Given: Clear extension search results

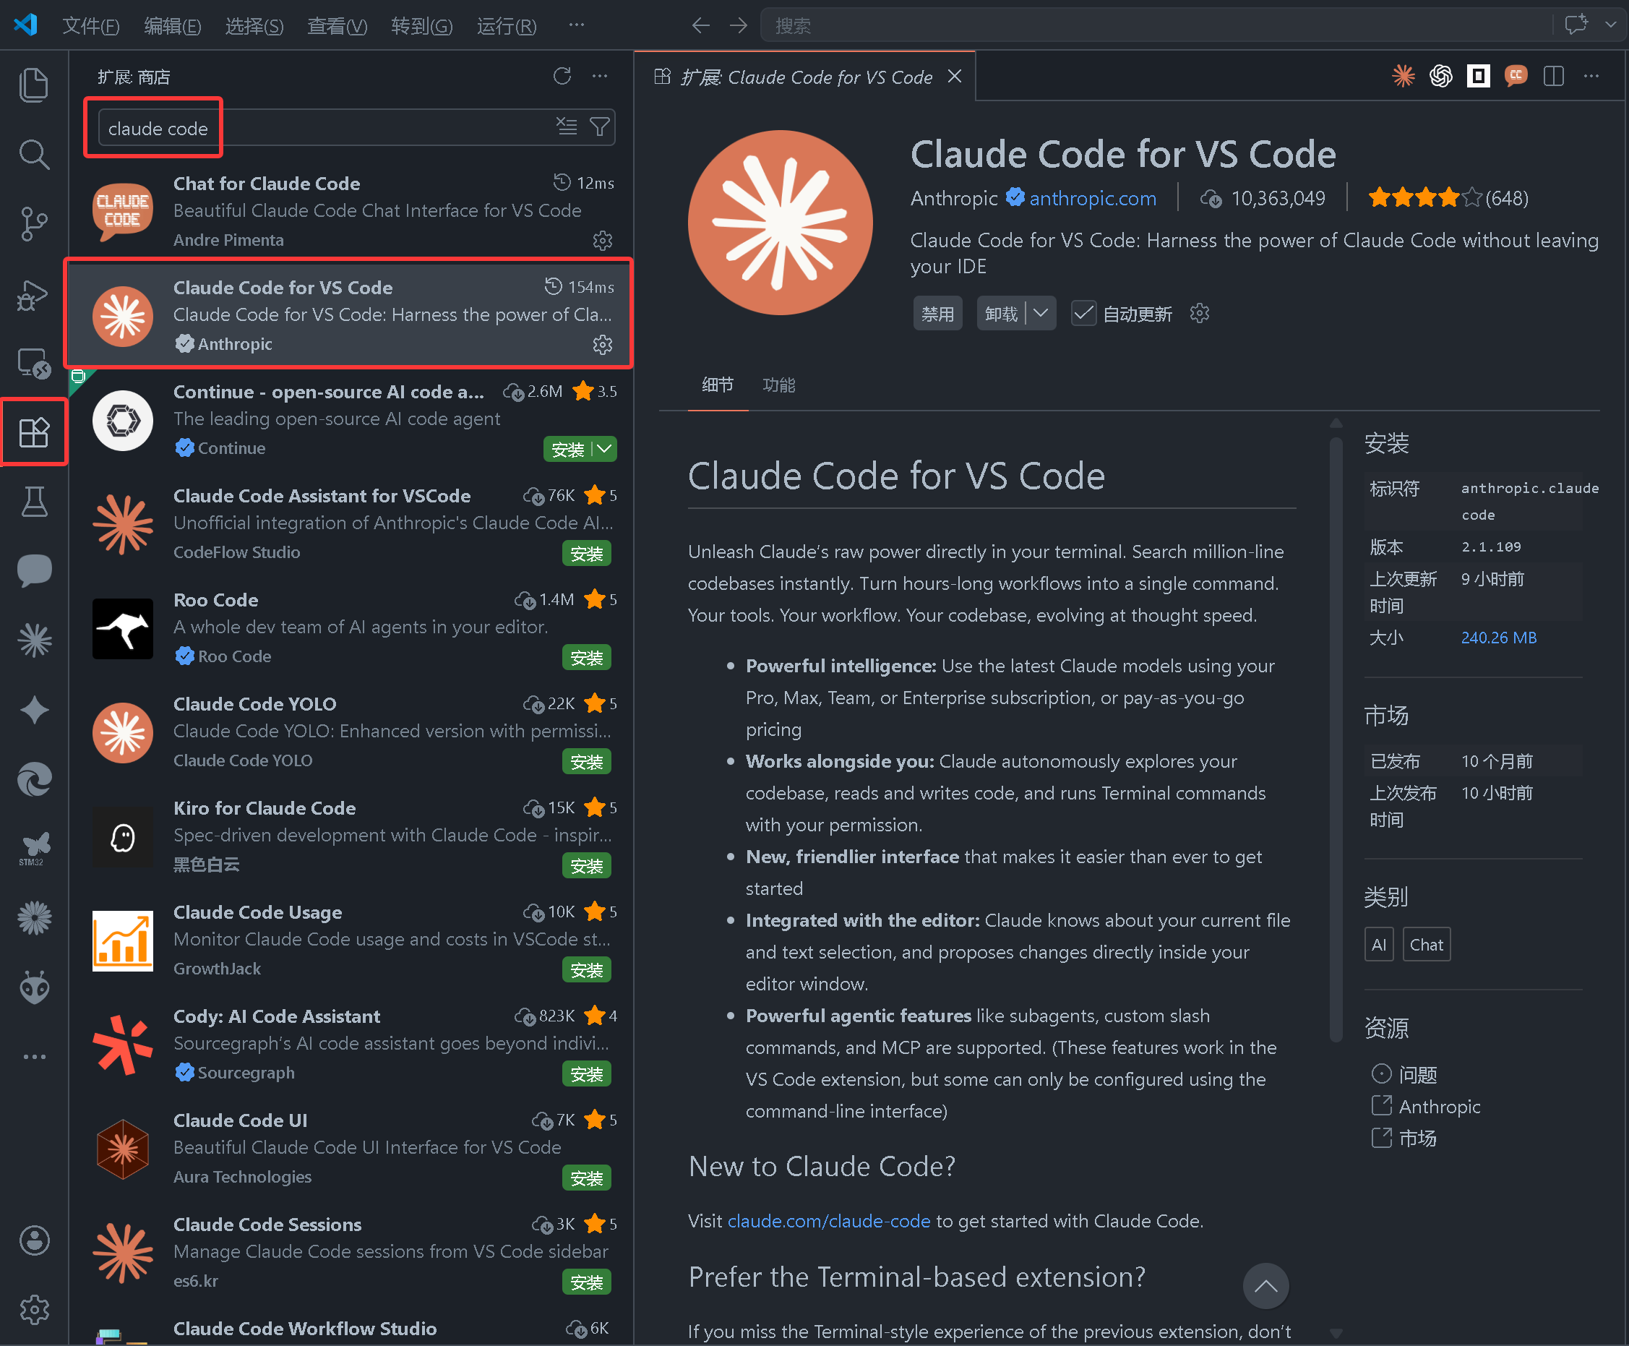Looking at the screenshot, I should click(567, 127).
